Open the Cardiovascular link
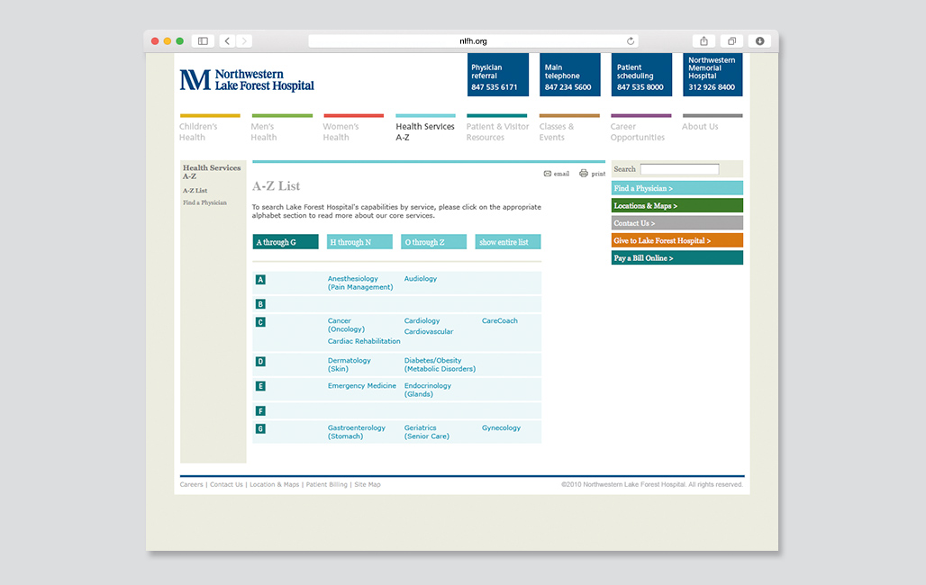Image resolution: width=926 pixels, height=585 pixels. click(429, 332)
